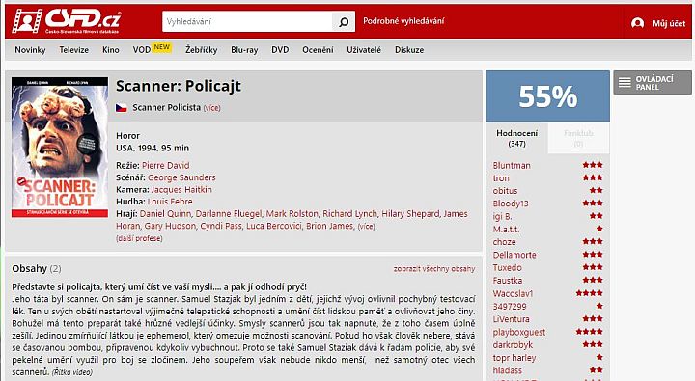The height and width of the screenshot is (381, 695).
Task: Expand cast list via (více)
Action: point(366,227)
